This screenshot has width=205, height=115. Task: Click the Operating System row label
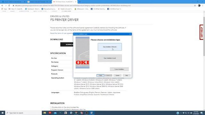point(58,78)
